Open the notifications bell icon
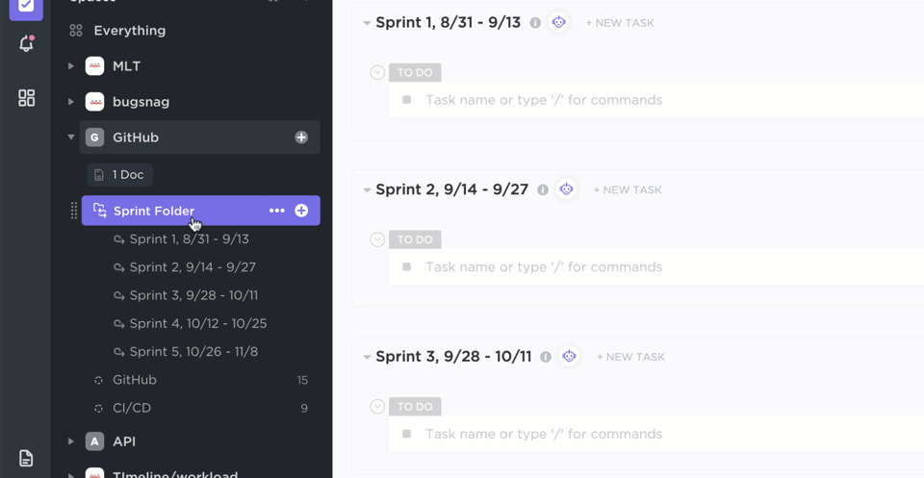The width and height of the screenshot is (924, 478). pyautogui.click(x=26, y=44)
